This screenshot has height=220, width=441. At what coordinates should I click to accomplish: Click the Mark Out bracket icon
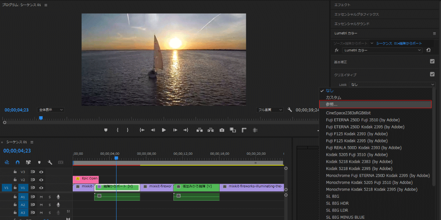(x=128, y=130)
